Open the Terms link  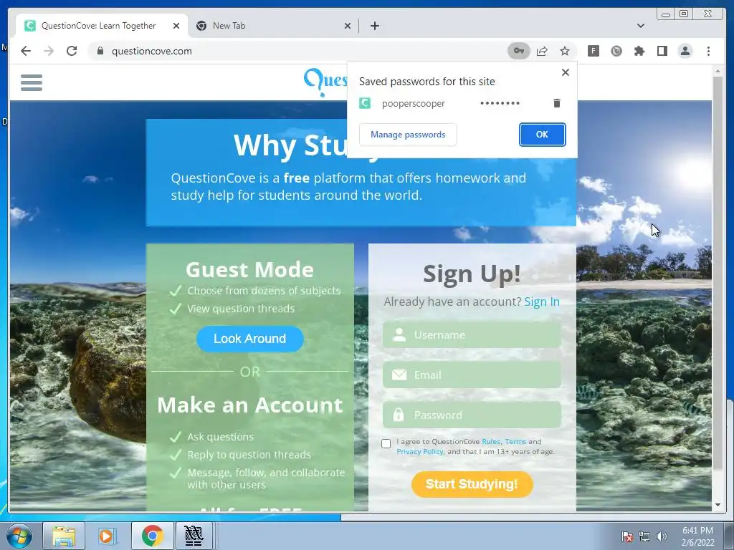pyautogui.click(x=515, y=441)
